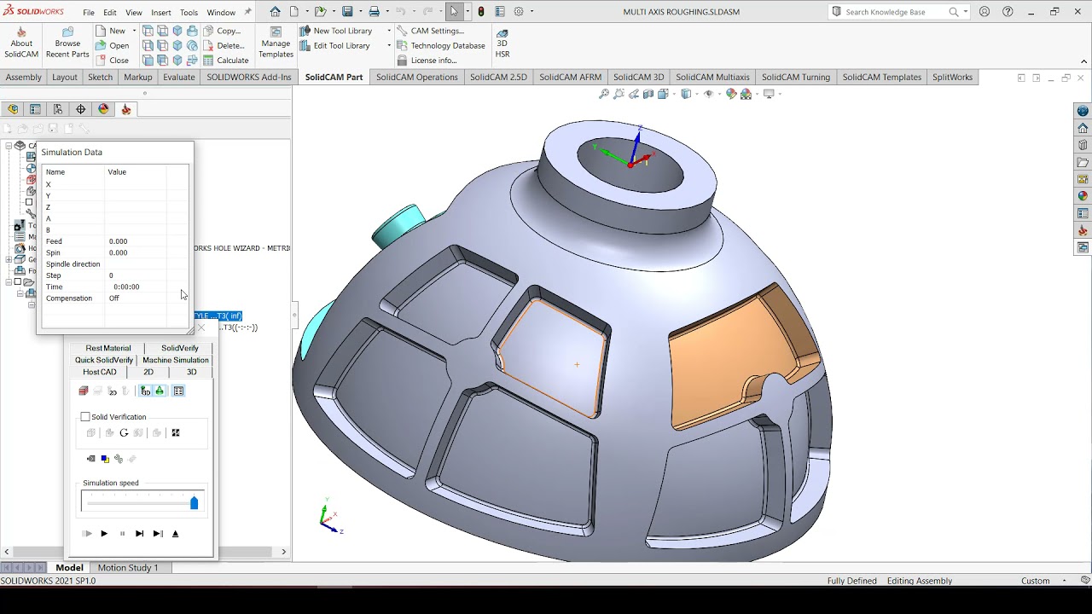Open SolidCAM Manager tab icon
The height and width of the screenshot is (614, 1092).
point(126,109)
